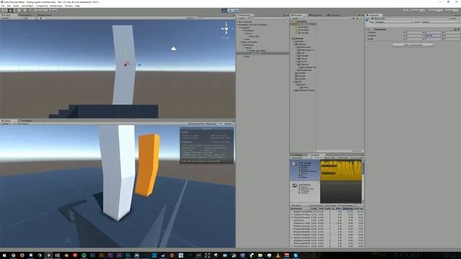461x259 pixels.
Task: Toggle Maximize on Play in Game view
Action: [196, 124]
